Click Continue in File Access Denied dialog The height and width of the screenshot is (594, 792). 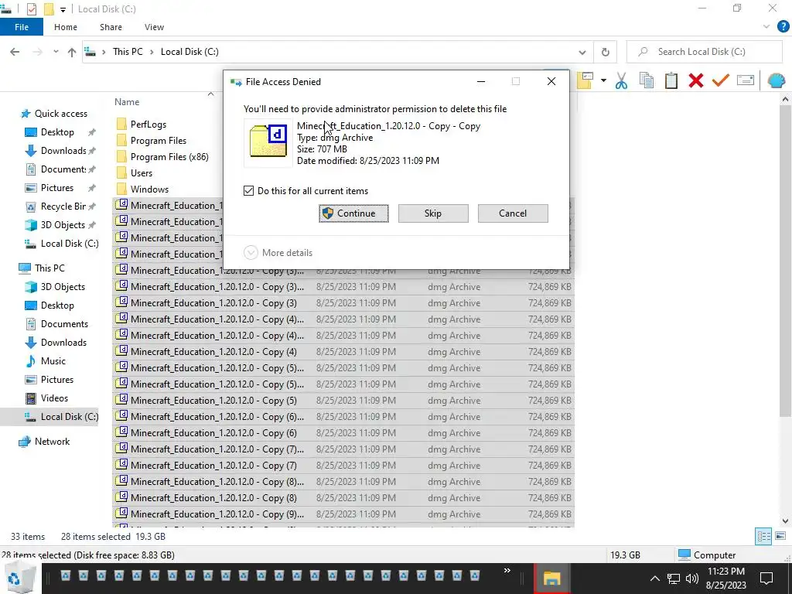[x=353, y=213]
